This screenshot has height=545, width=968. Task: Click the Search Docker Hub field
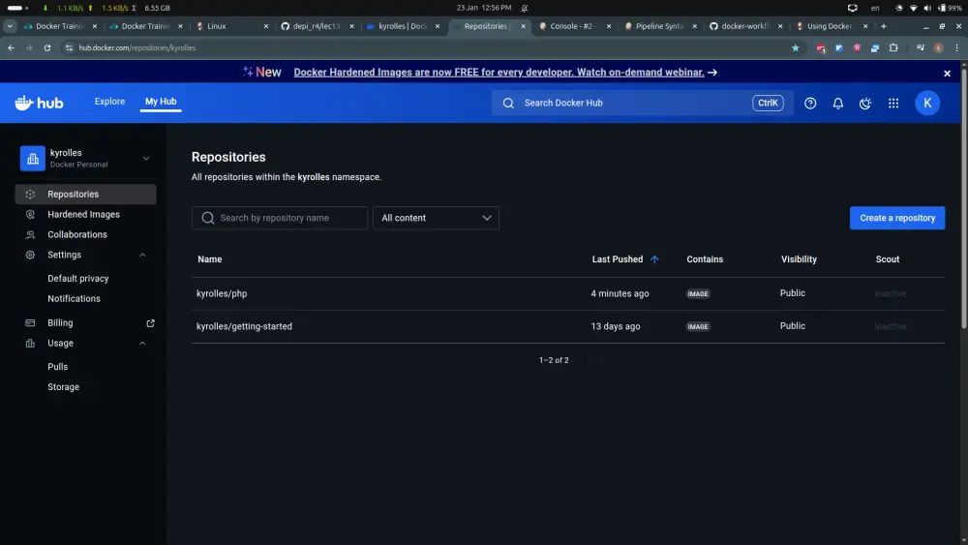coord(642,103)
